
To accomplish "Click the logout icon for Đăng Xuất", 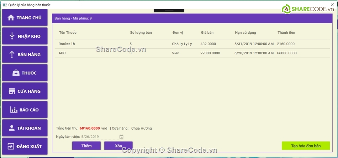I will tap(11, 146).
